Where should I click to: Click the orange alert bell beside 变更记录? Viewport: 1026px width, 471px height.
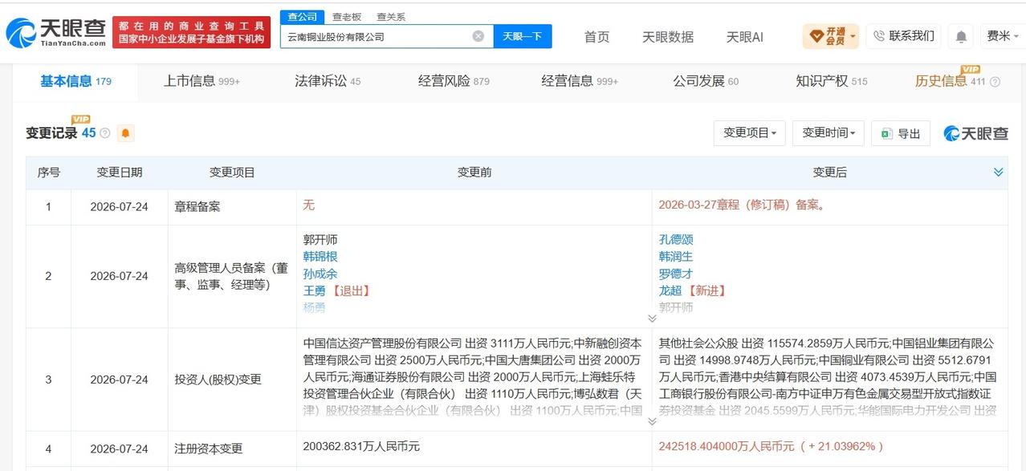126,133
